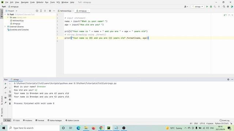Click Tut1 breadcrumb in navigation bar

(4, 7)
